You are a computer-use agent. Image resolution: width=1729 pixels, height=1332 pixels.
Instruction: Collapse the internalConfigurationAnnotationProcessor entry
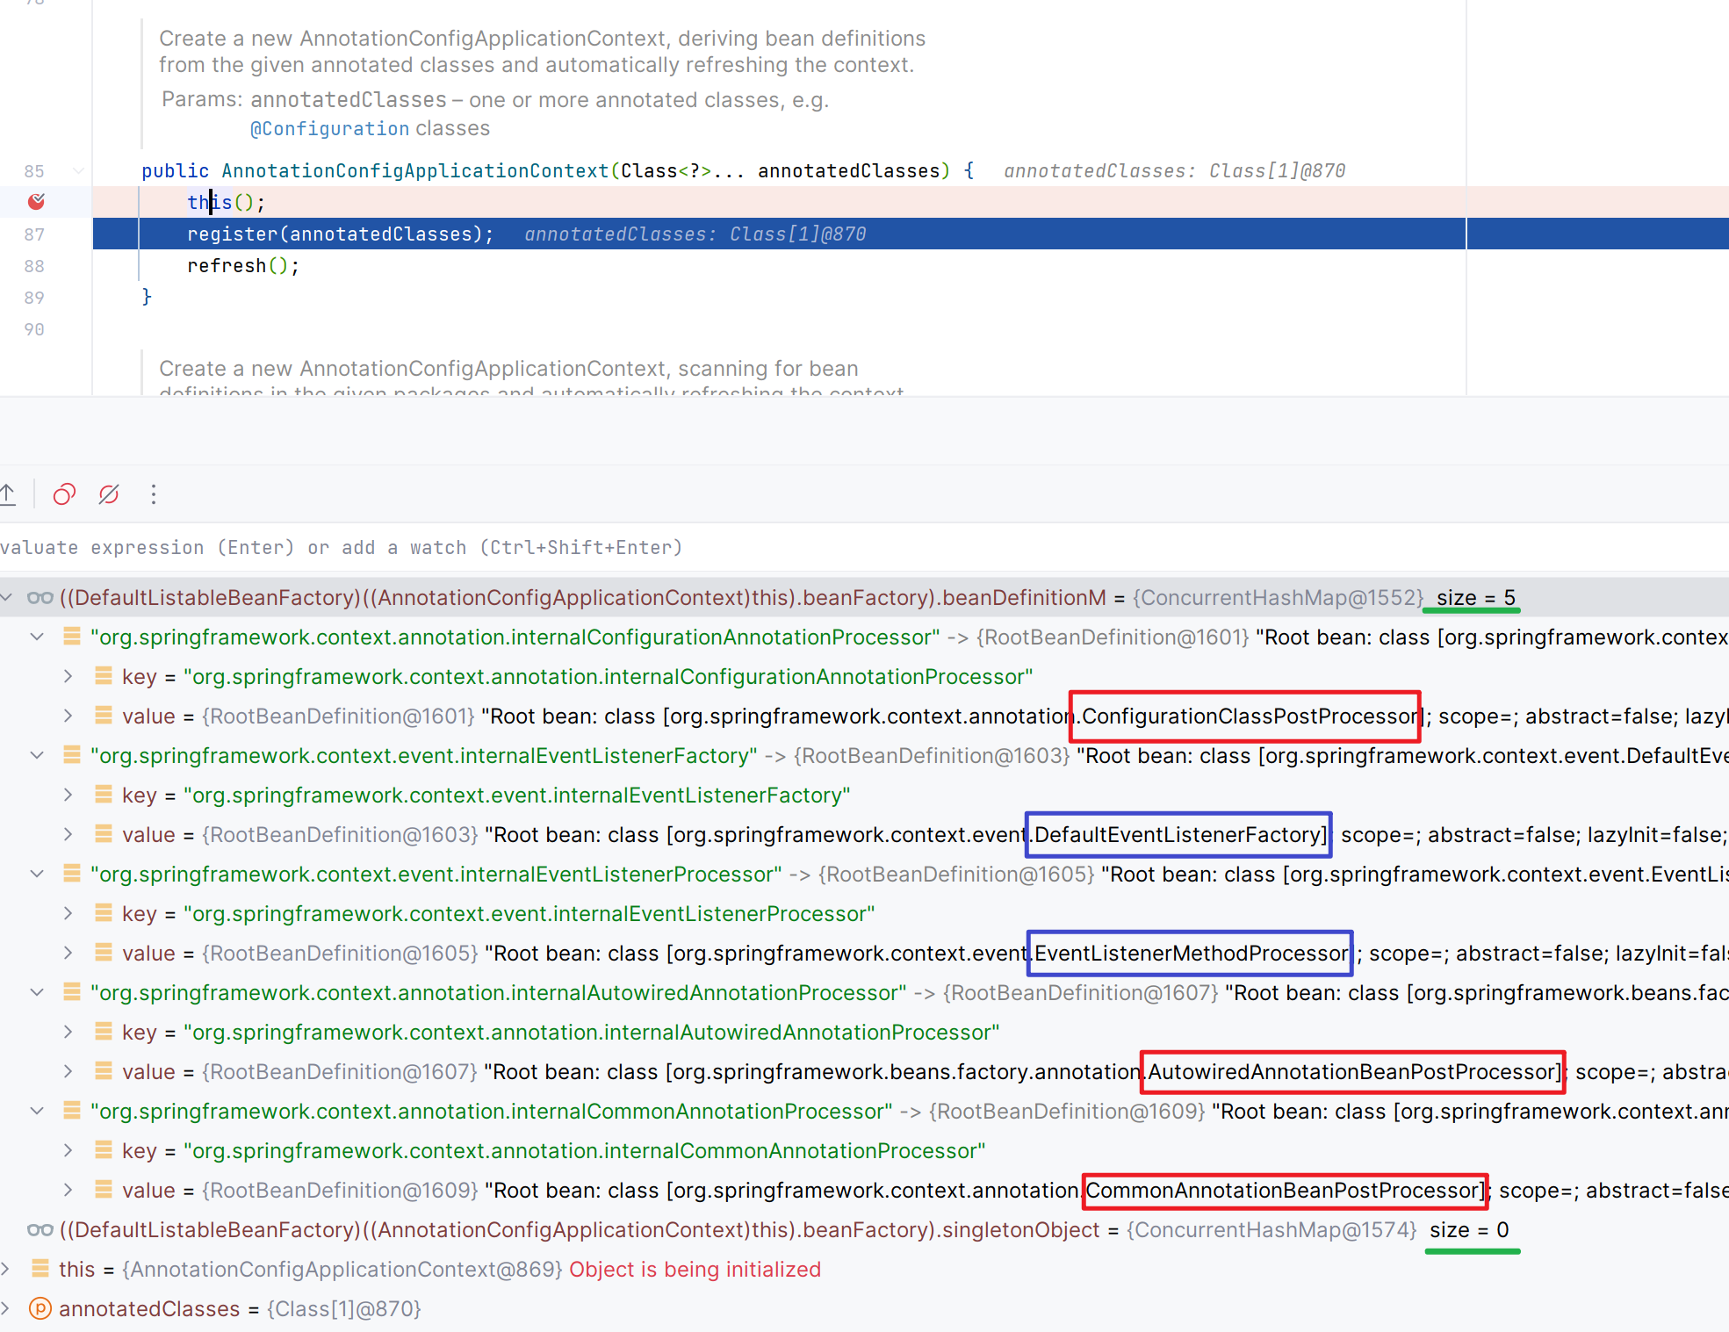coord(36,637)
